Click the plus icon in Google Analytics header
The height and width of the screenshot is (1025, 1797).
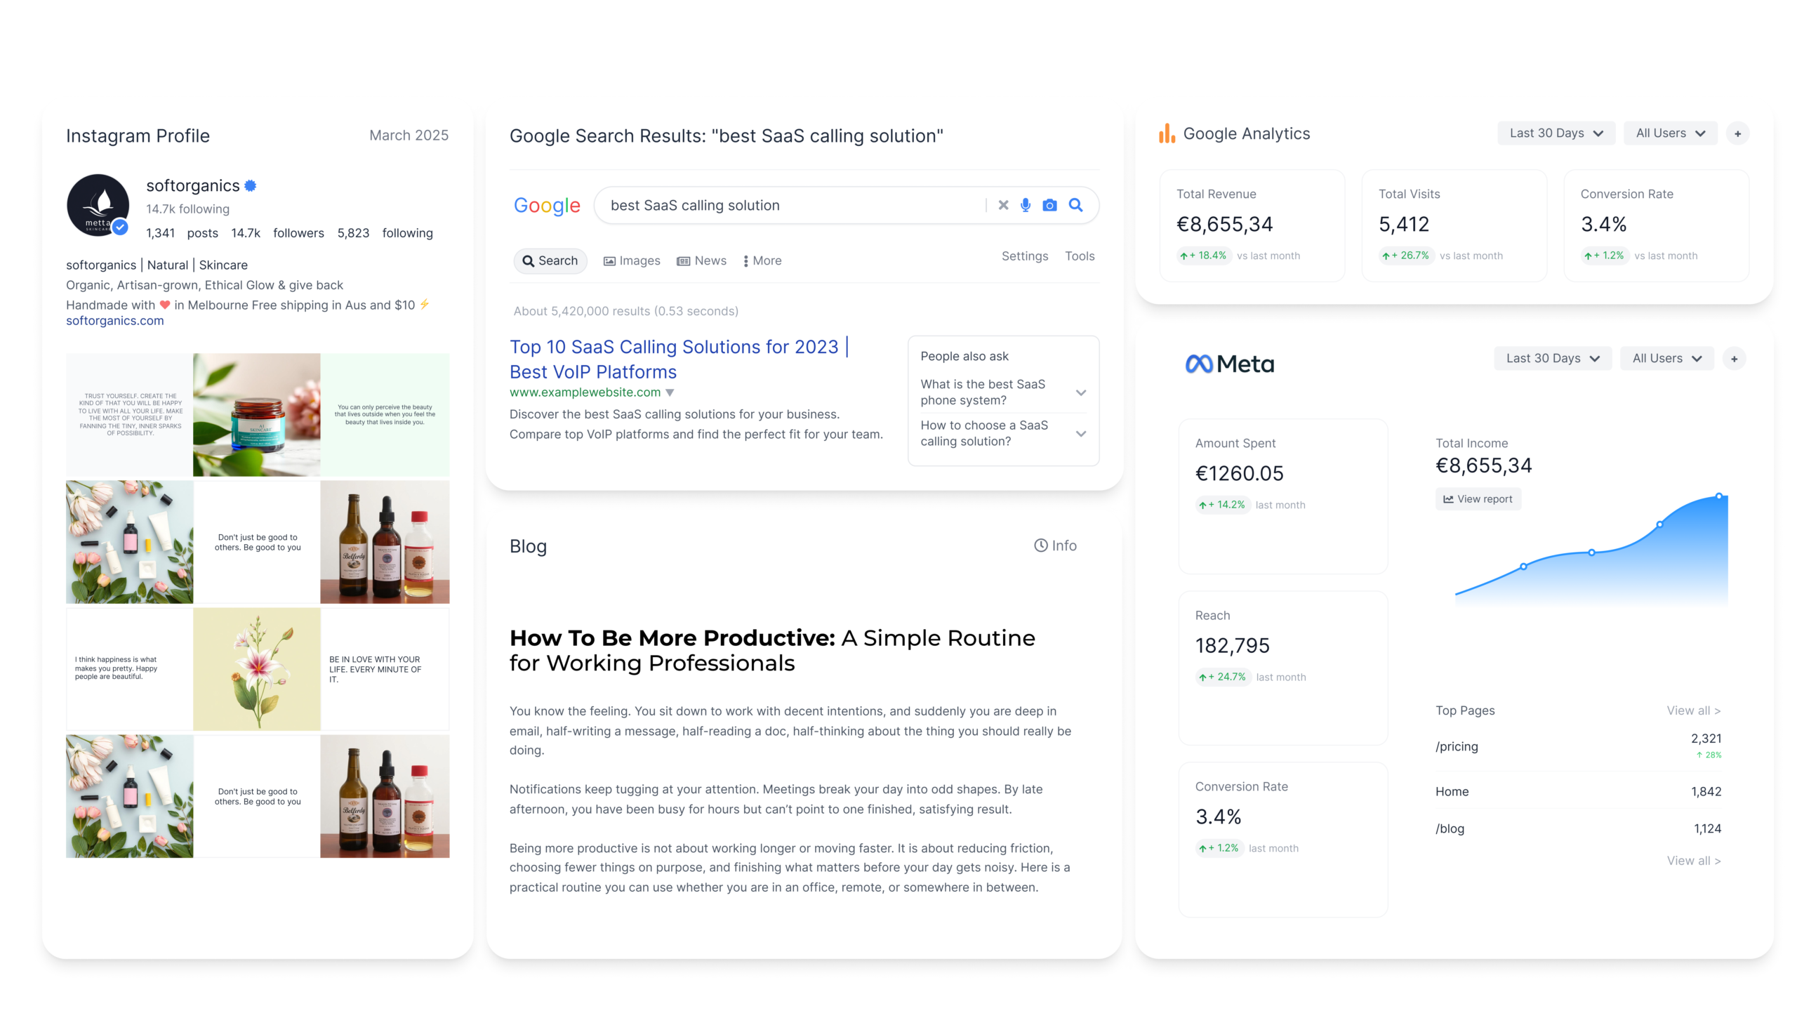1737,134
